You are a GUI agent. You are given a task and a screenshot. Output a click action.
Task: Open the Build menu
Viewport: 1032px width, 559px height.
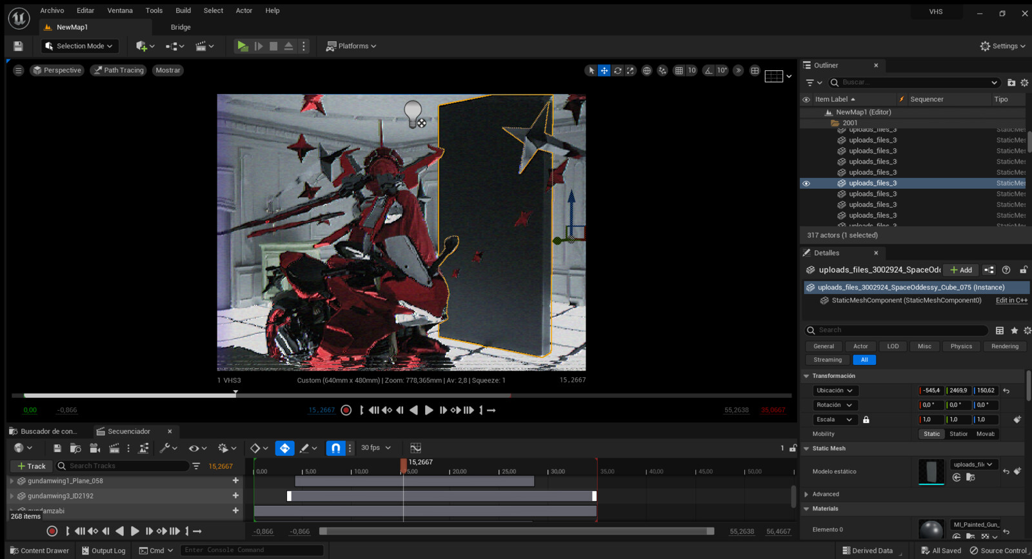(183, 10)
